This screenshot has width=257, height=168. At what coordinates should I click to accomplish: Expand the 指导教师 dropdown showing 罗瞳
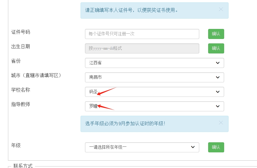(154, 106)
